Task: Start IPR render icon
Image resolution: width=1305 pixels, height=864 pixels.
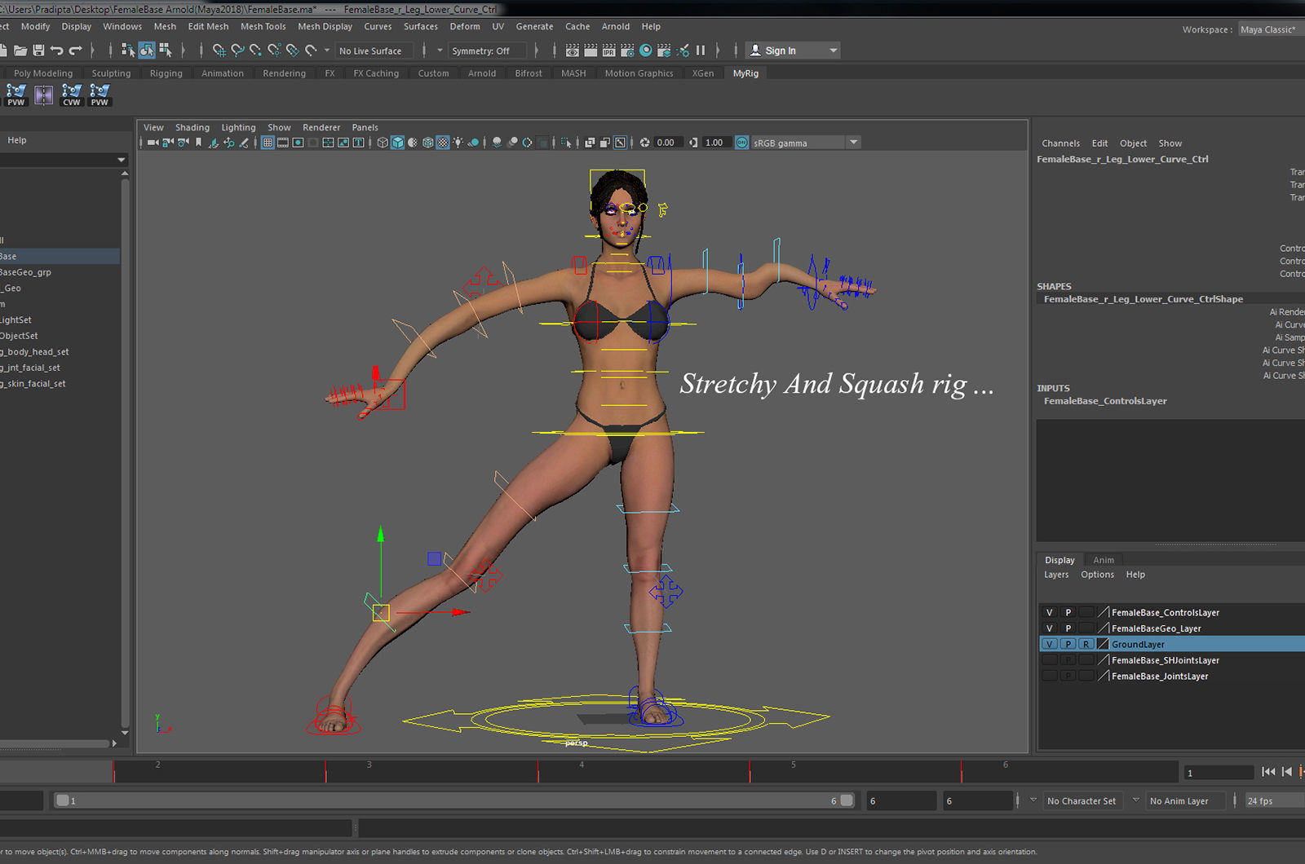Action: pos(609,51)
